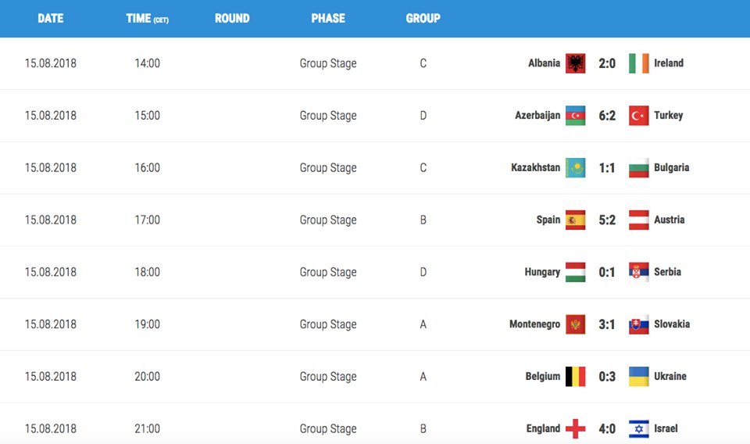This screenshot has height=444, width=750.
Task: Click the Kazakhstan flag icon
Action: point(576,167)
